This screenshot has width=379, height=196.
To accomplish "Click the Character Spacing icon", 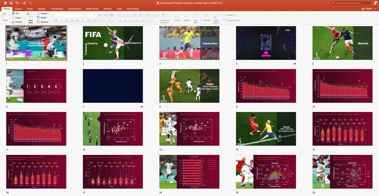I will pos(89,21).
